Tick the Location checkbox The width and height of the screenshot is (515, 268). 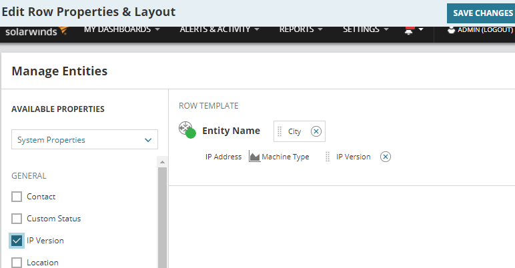pos(17,262)
